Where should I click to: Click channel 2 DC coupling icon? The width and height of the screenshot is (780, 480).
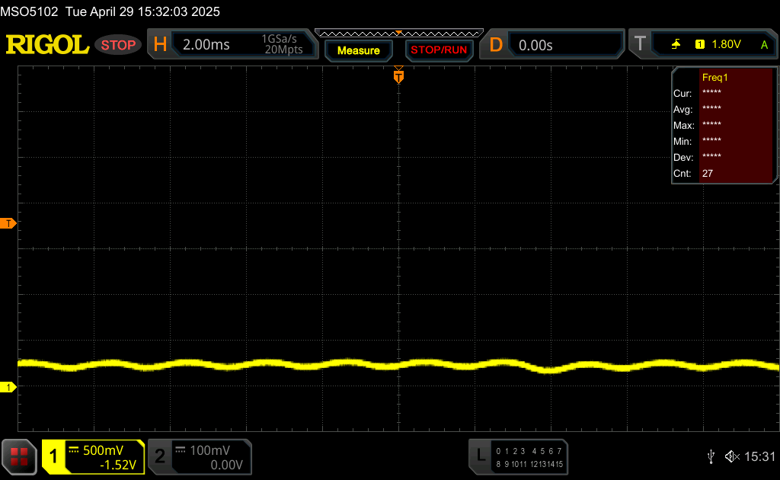[x=180, y=450]
